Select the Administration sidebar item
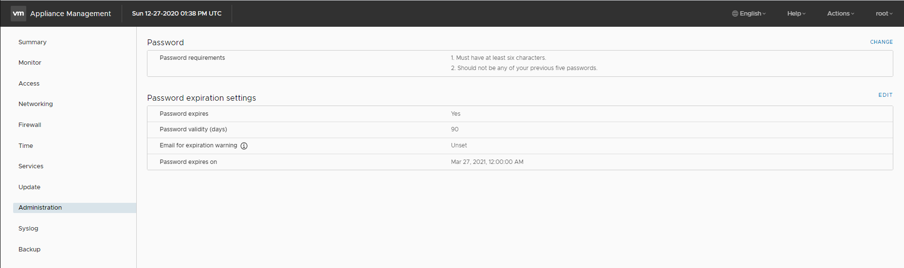The image size is (904, 268). coord(40,208)
